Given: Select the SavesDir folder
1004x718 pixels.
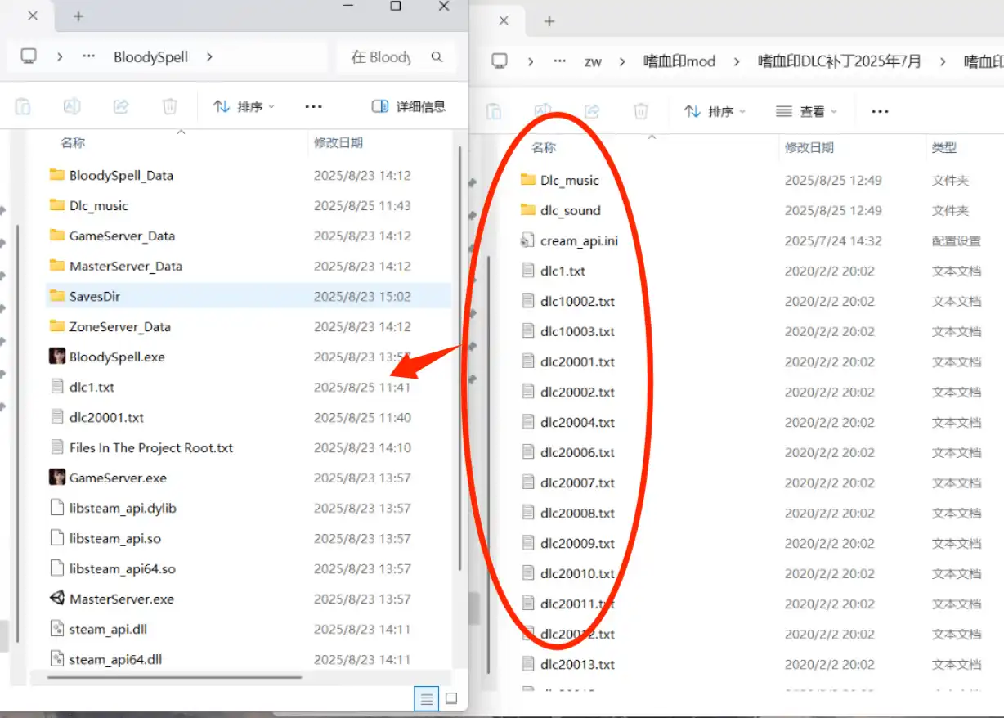Looking at the screenshot, I should pyautogui.click(x=95, y=296).
